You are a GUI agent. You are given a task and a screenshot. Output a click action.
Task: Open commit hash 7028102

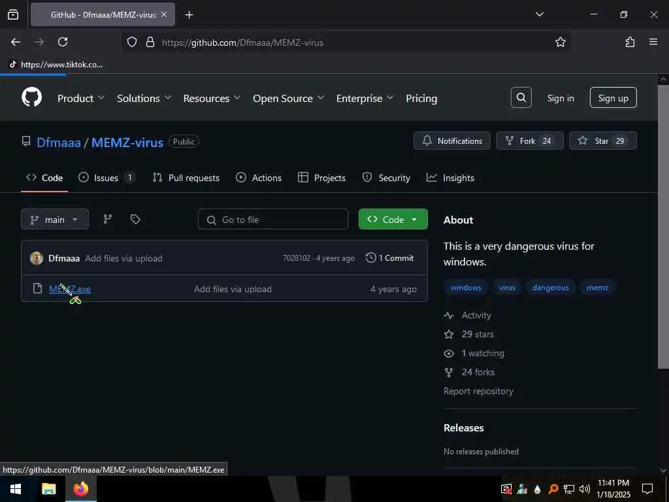click(x=297, y=258)
